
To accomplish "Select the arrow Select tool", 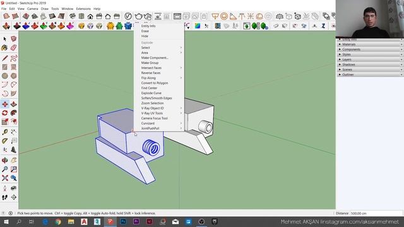I will point(4,39).
